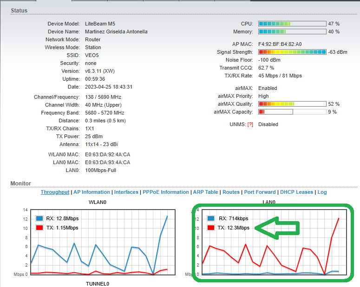Show PPPoE Information details
360x287 pixels.
[166, 192]
